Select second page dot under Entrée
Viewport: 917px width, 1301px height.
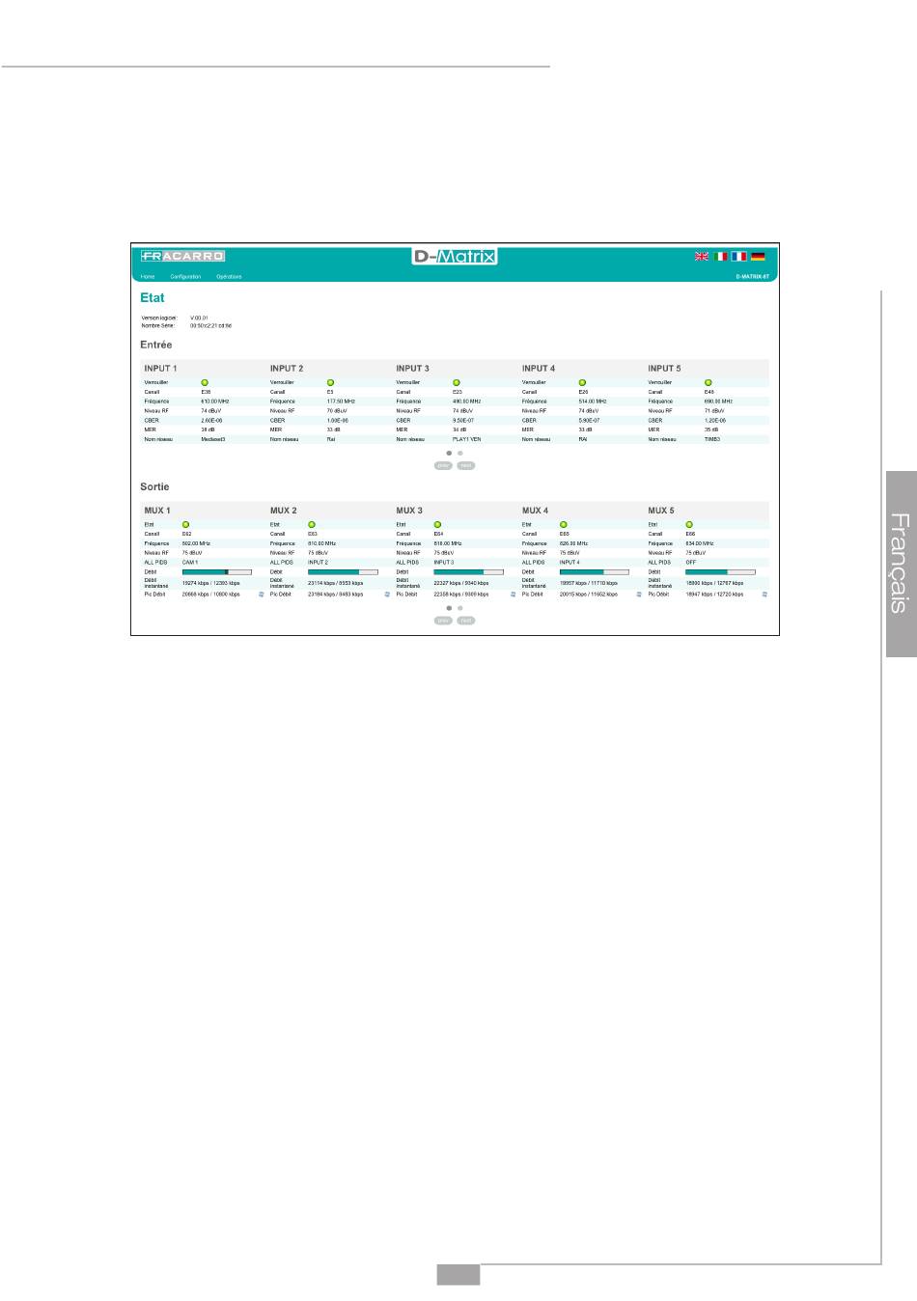460,453
